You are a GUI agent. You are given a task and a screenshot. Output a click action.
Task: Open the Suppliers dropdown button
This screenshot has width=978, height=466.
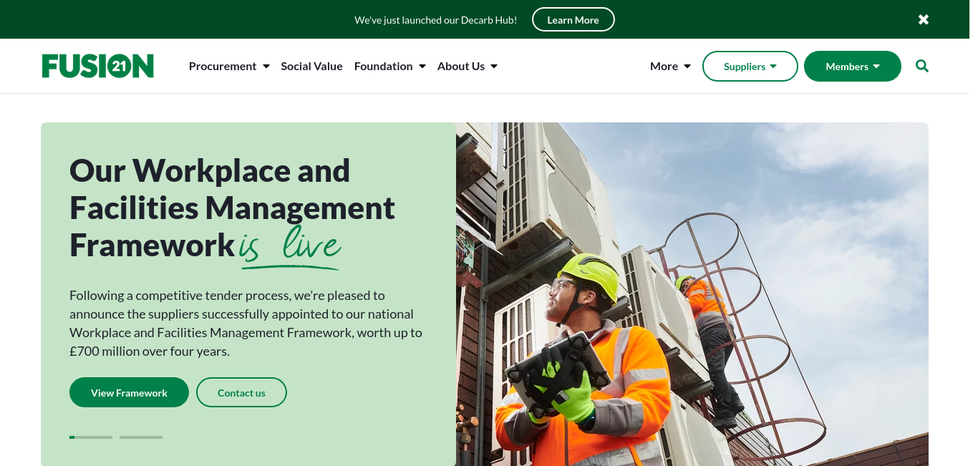point(750,66)
